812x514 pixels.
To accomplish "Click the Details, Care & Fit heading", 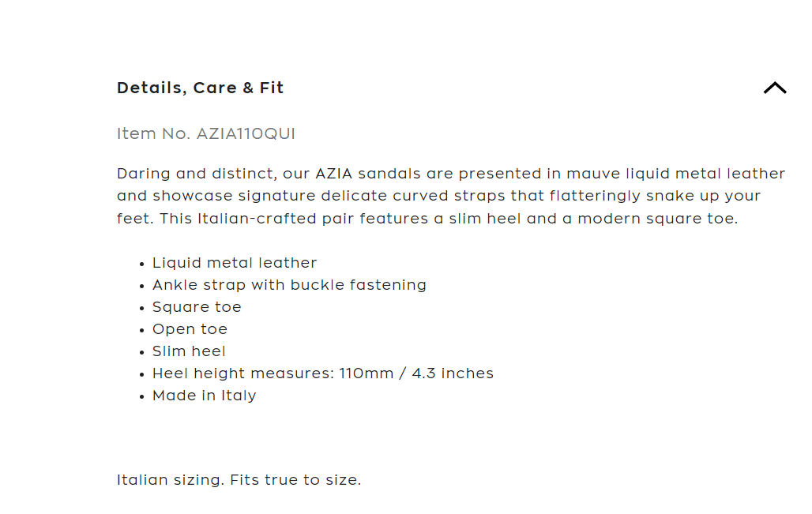I will (200, 88).
